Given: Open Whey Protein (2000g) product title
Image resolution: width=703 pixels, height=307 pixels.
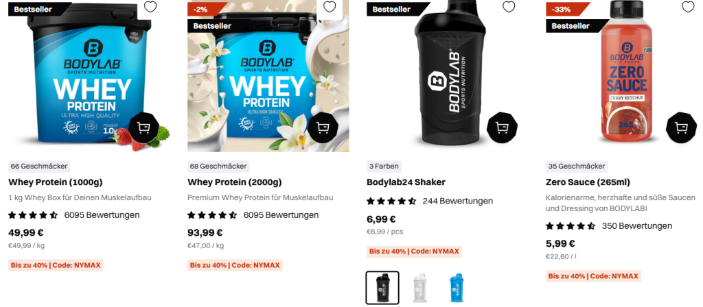Looking at the screenshot, I should point(235,182).
